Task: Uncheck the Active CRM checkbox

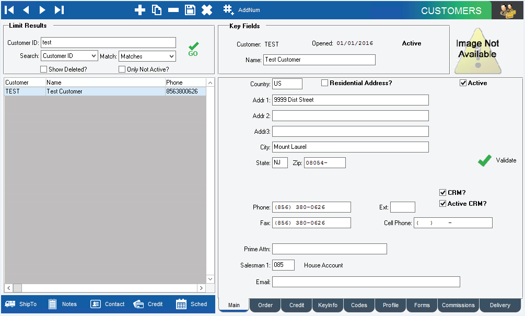Action: [x=443, y=204]
